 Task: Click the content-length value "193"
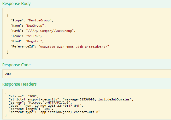pyautogui.click(x=48, y=109)
